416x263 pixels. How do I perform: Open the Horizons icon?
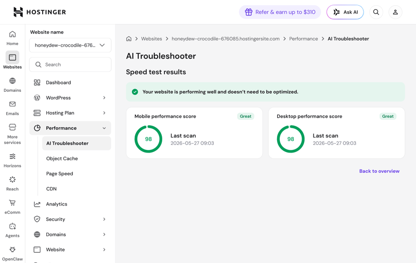(12, 156)
